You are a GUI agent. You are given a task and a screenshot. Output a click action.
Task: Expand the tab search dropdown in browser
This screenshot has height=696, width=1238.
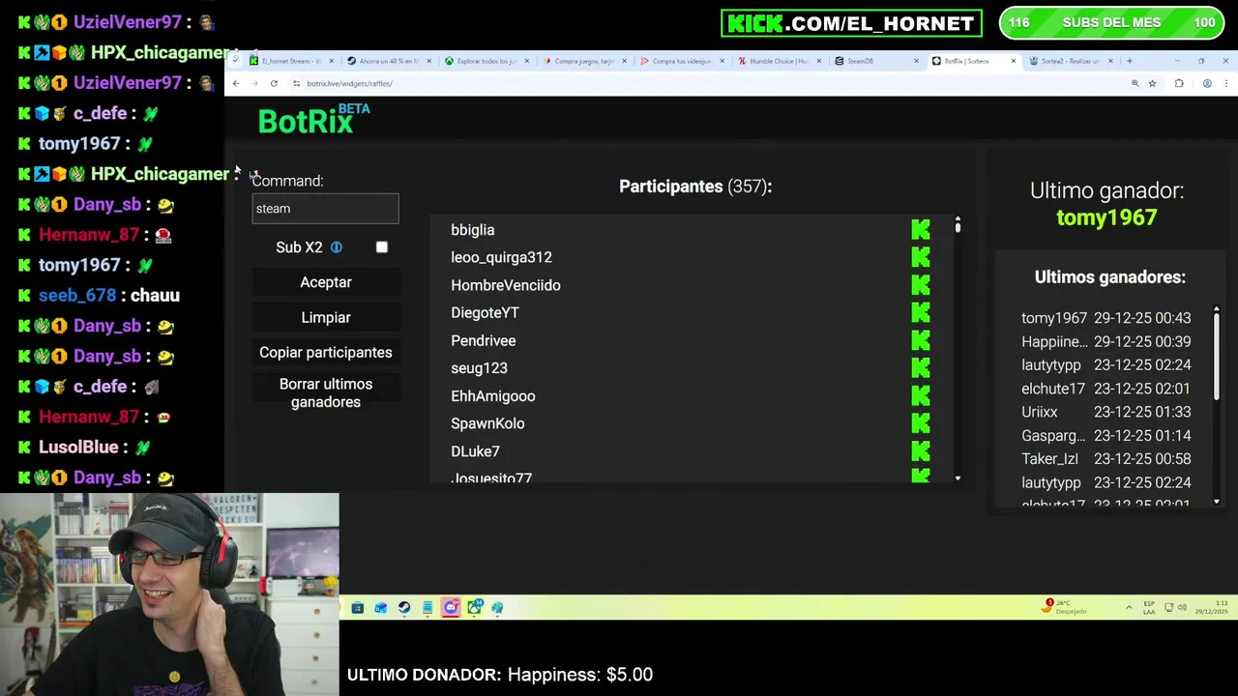coord(235,61)
